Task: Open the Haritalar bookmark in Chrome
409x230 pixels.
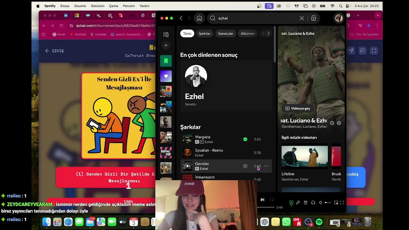Action: point(98,34)
